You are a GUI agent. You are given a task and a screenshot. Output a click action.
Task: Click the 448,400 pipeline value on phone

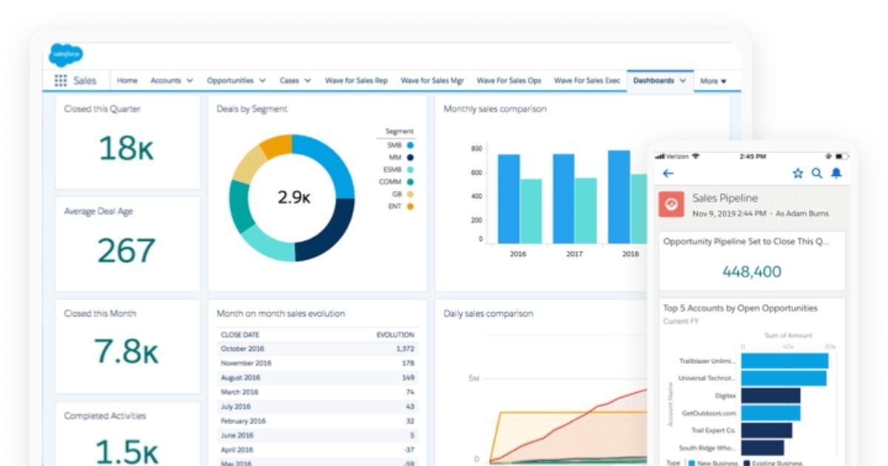pos(752,271)
